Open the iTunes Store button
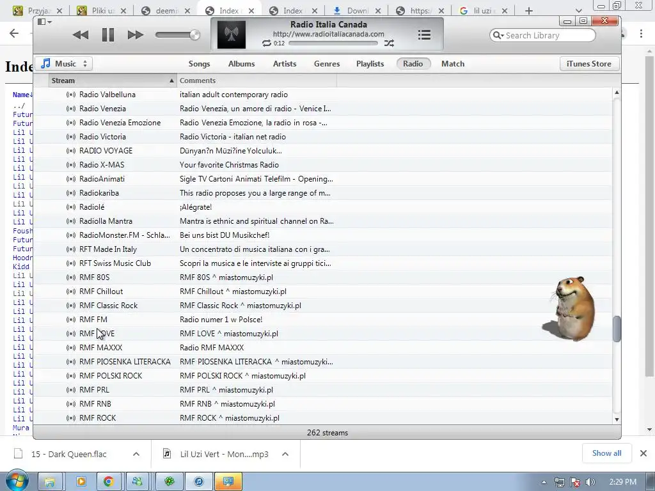The width and height of the screenshot is (655, 491). coord(588,64)
